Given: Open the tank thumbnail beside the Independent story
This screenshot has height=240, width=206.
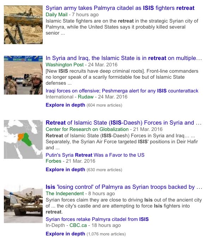Looking at the screenshot, I should click(23, 204).
